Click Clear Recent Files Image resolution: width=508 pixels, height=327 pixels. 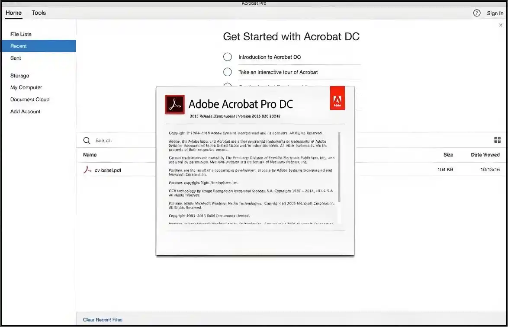coord(103,320)
